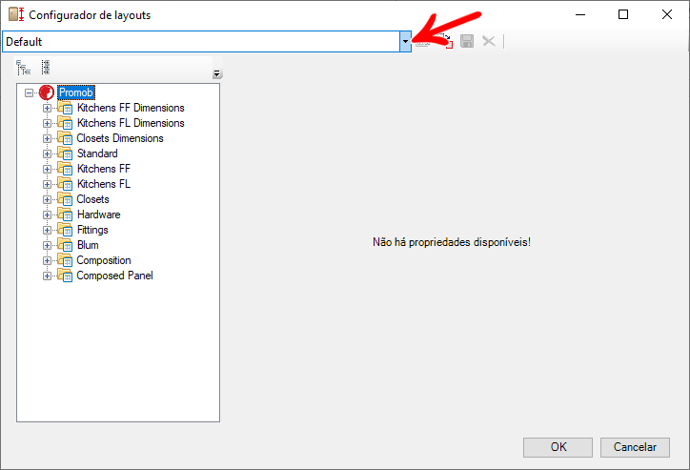Screen dimensions: 690x470
Task: Click the OK button
Action: [x=558, y=447]
